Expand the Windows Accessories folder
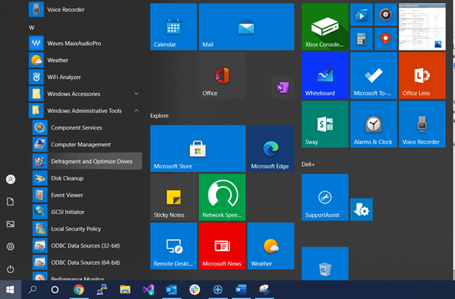The height and width of the screenshot is (299, 455). 86,94
